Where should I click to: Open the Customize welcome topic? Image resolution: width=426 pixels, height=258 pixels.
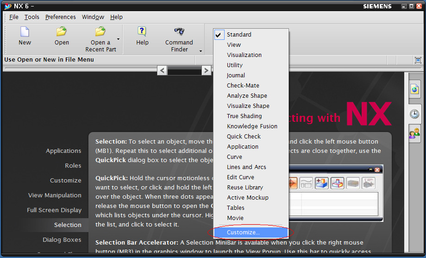pos(65,181)
